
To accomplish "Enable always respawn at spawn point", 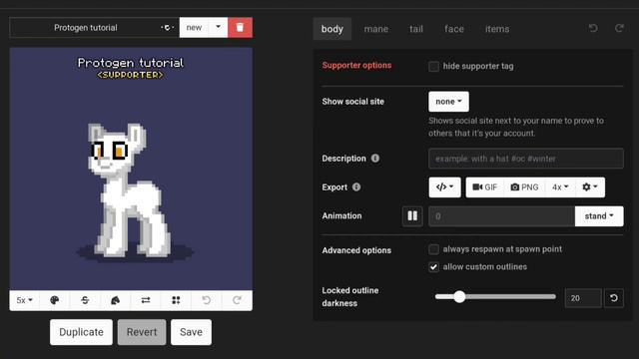I will [x=433, y=249].
